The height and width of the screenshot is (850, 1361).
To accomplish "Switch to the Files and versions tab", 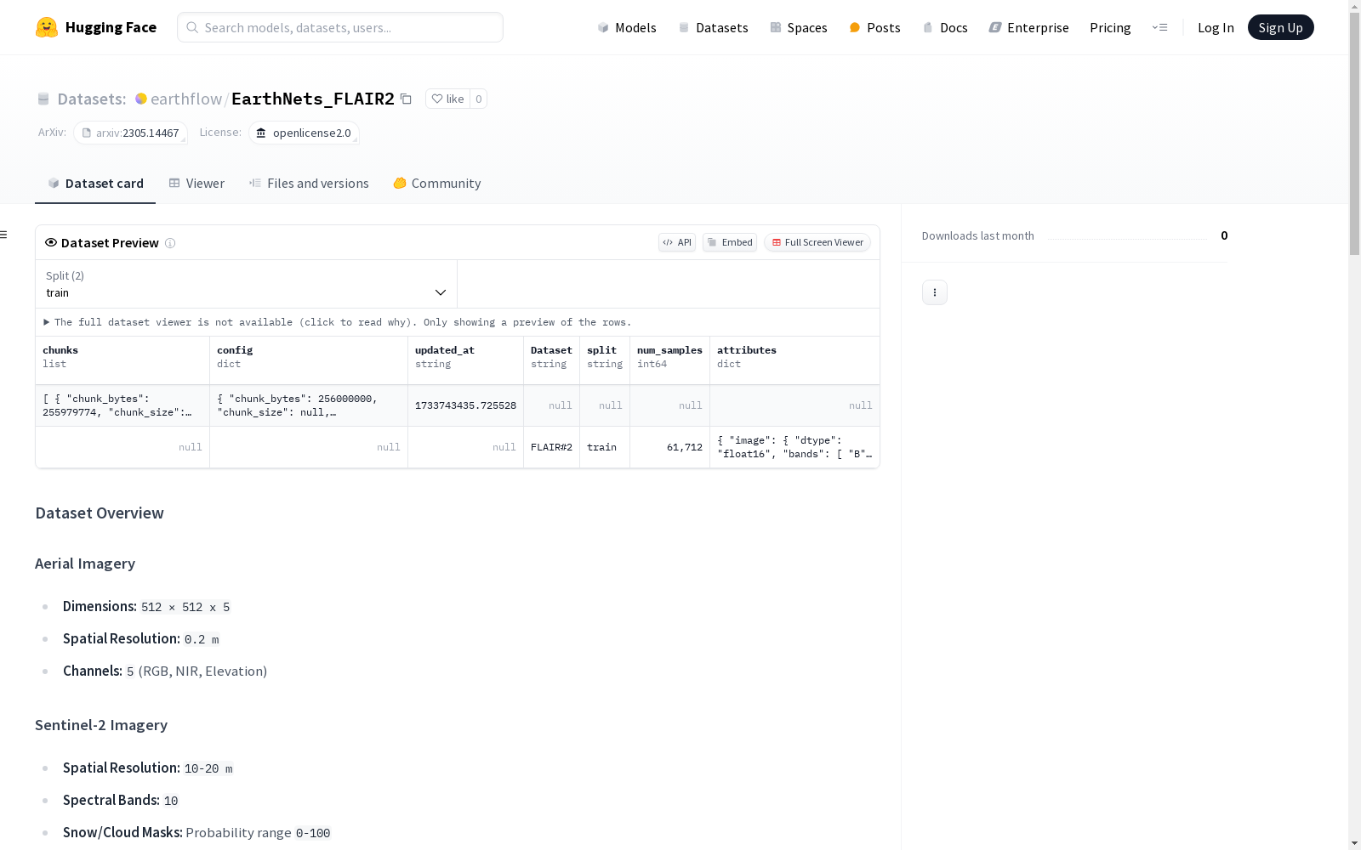I will [x=309, y=184].
